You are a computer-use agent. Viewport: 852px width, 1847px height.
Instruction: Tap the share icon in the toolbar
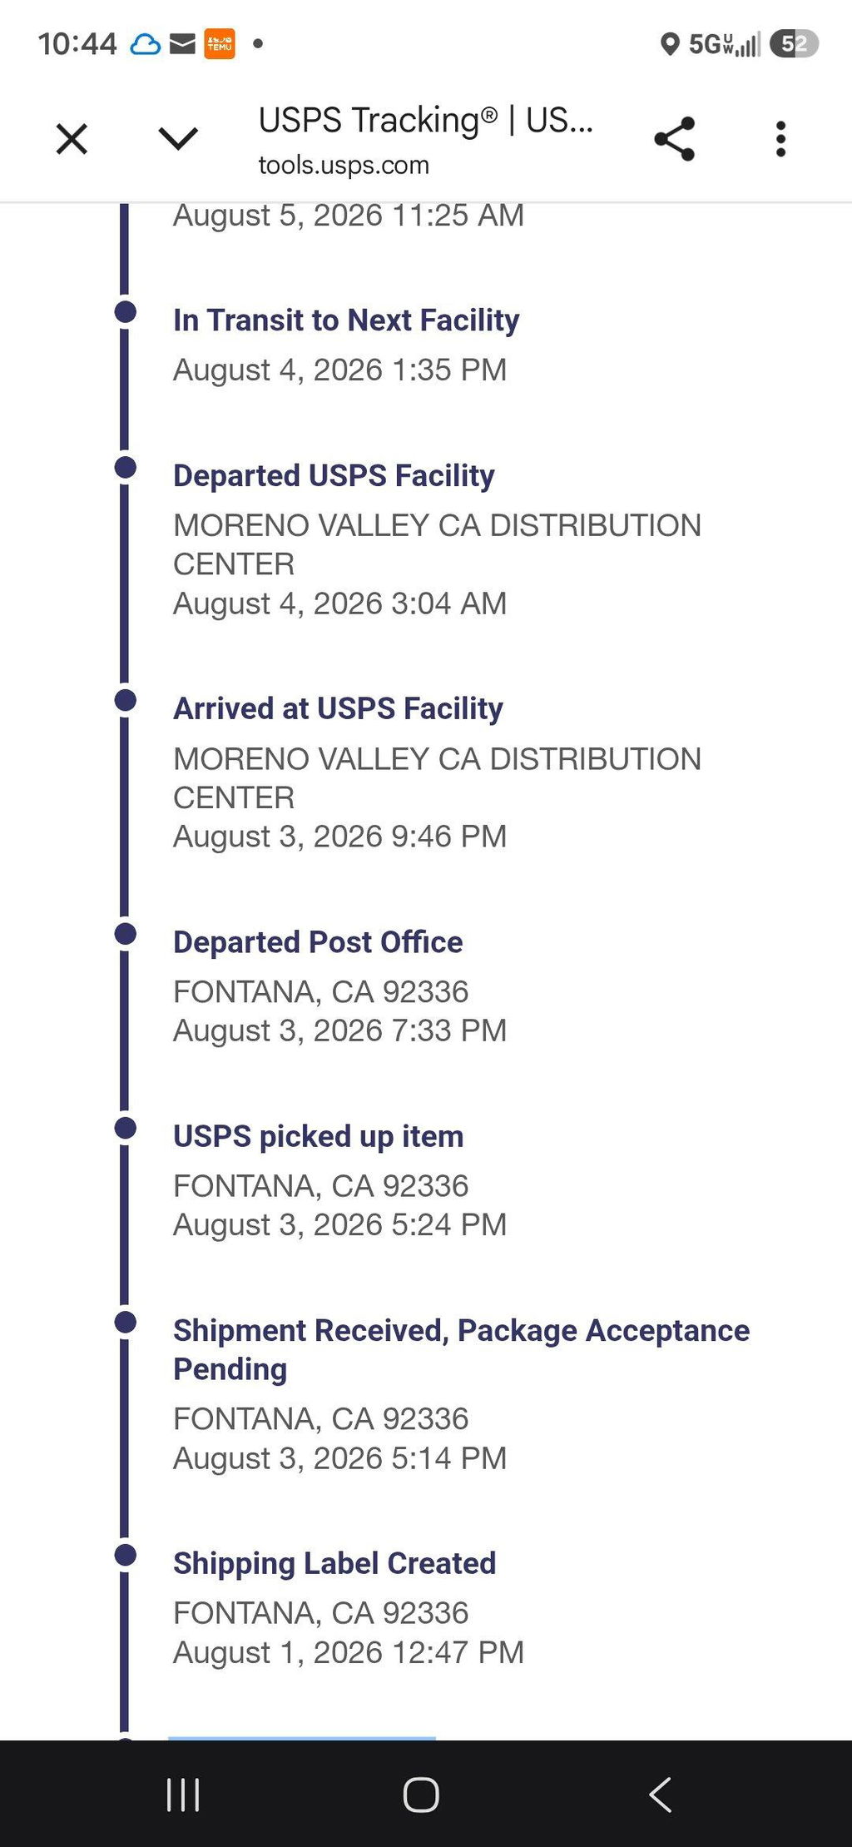(x=674, y=139)
